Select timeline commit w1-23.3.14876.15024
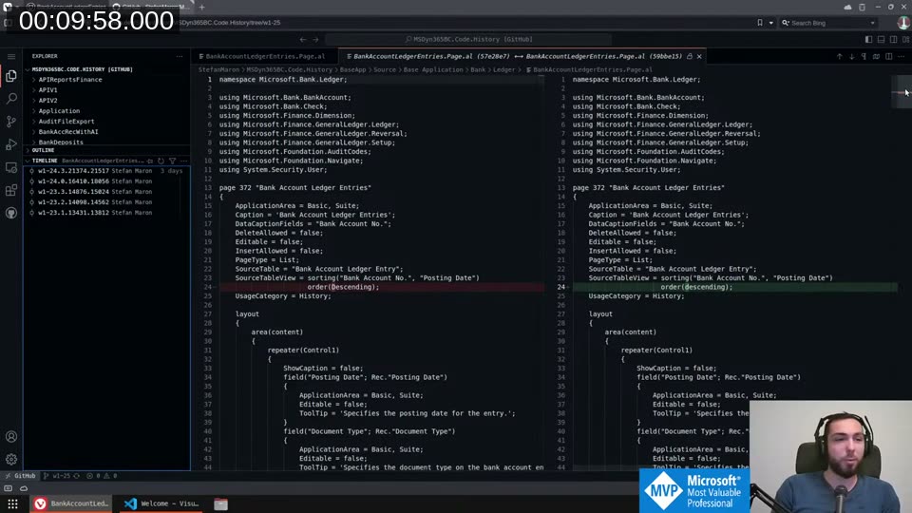The height and width of the screenshot is (513, 912). [106, 192]
